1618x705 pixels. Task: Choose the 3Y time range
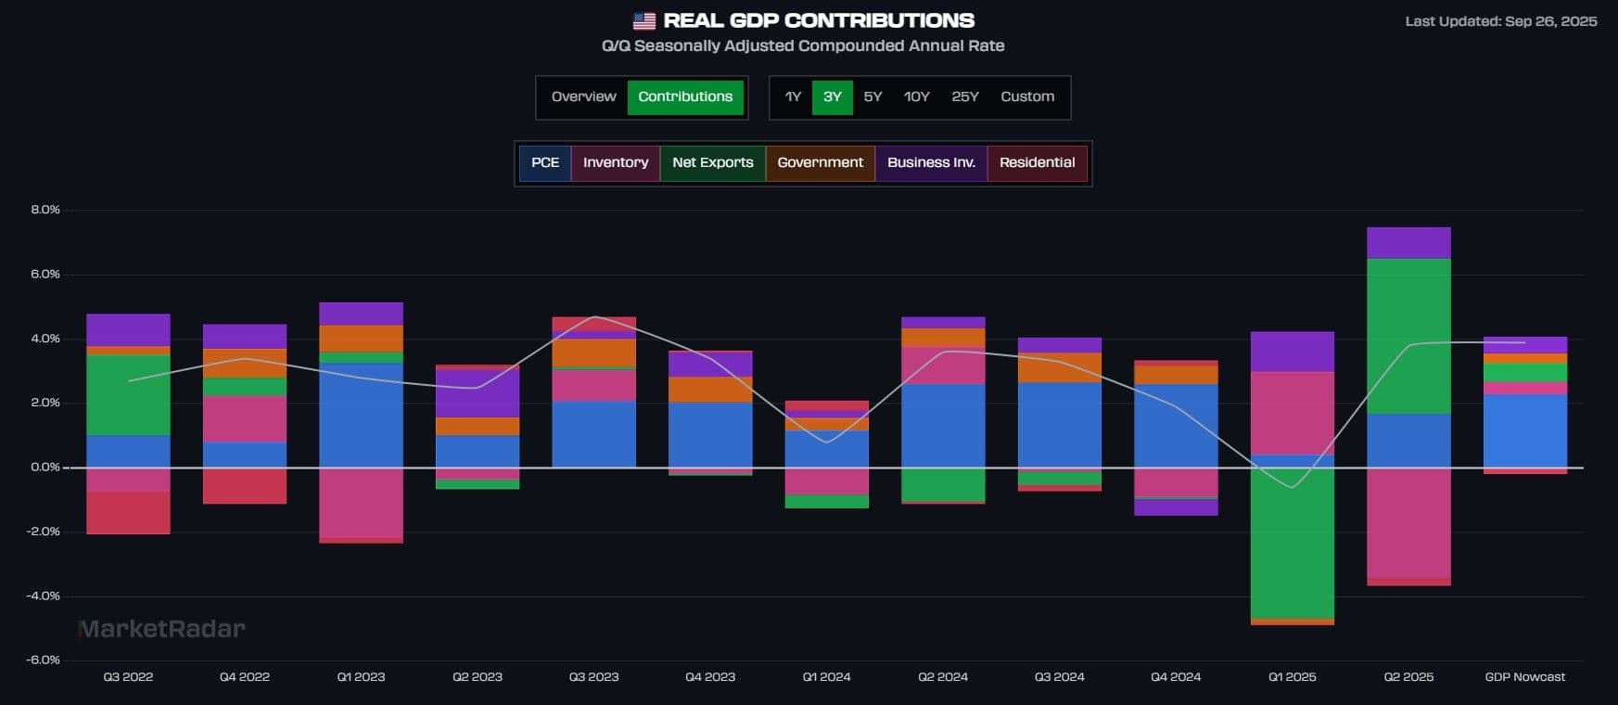(832, 97)
